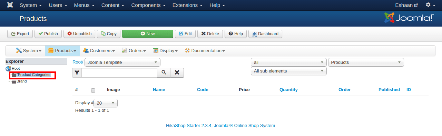Click the Products page title

tap(33, 19)
